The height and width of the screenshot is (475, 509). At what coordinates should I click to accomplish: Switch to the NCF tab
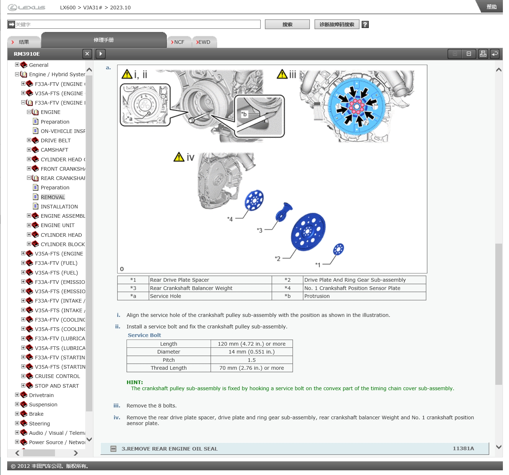[179, 42]
